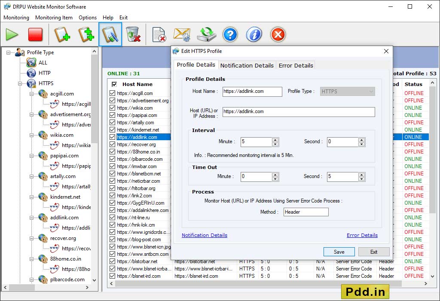Toggle the Host Name header checkbox
Image resolution: width=440 pixels, height=301 pixels.
114,84
